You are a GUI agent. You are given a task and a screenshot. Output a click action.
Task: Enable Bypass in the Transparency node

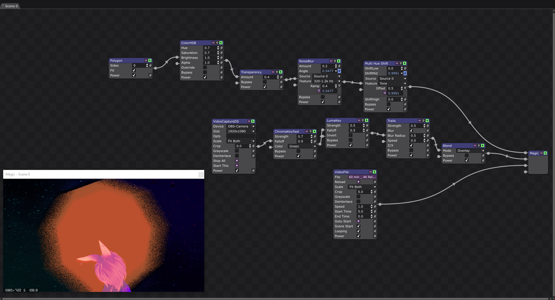pyautogui.click(x=265, y=82)
